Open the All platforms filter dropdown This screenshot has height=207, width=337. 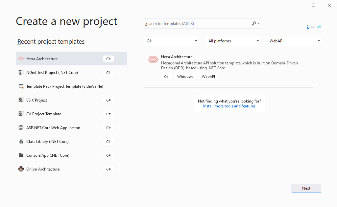(x=233, y=41)
